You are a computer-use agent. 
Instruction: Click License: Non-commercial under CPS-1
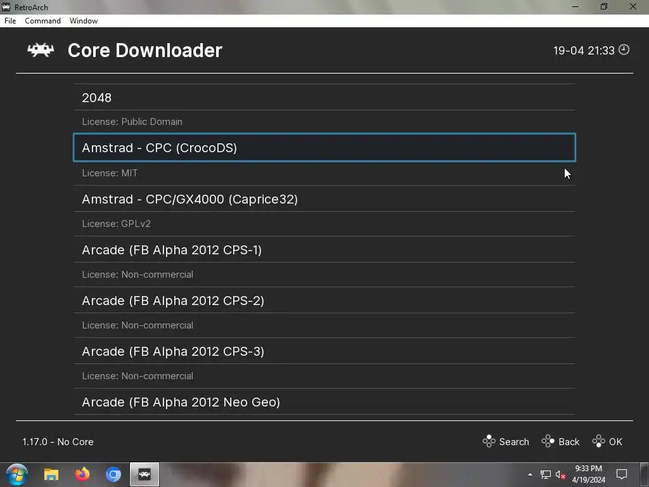pos(138,275)
